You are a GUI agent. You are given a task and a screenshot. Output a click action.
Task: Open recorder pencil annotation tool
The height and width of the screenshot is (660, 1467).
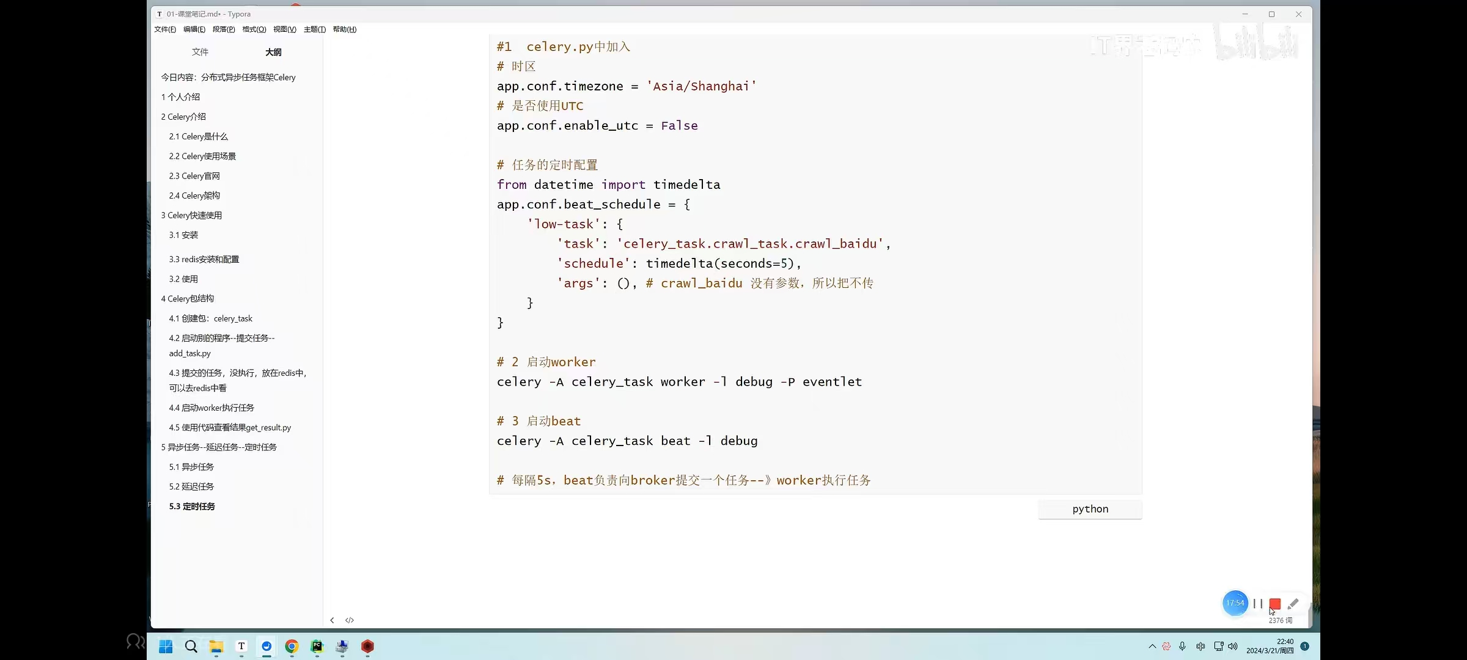pyautogui.click(x=1293, y=604)
